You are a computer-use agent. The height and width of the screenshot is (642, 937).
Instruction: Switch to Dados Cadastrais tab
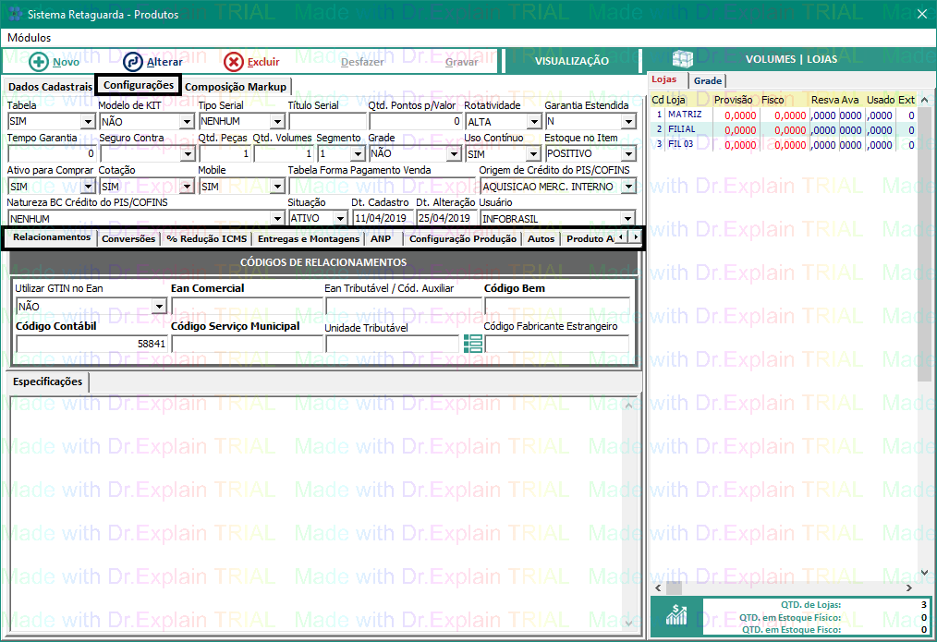point(50,87)
